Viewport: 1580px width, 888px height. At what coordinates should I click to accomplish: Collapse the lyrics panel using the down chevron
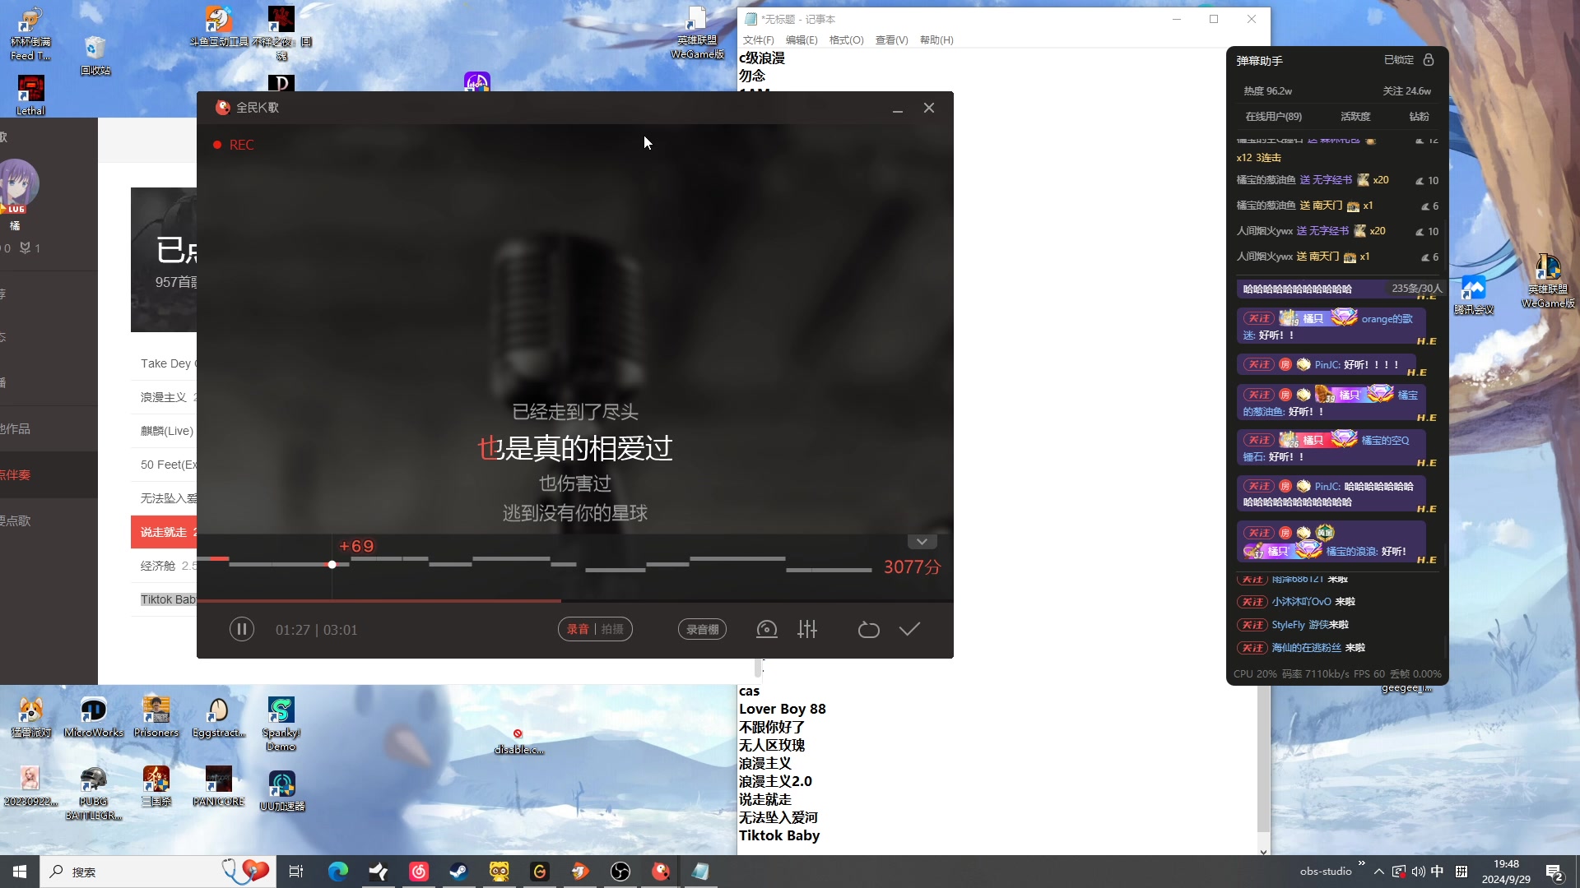(922, 541)
